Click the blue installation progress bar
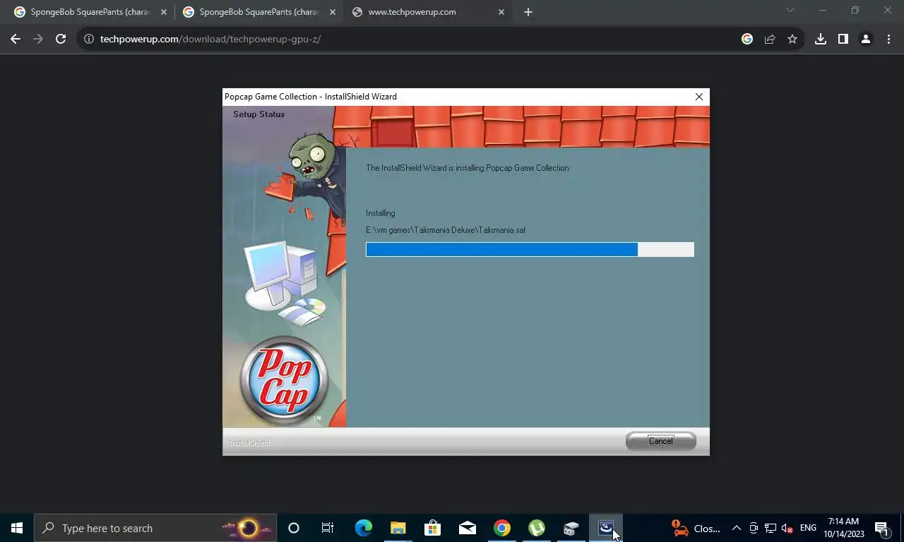 click(x=530, y=249)
